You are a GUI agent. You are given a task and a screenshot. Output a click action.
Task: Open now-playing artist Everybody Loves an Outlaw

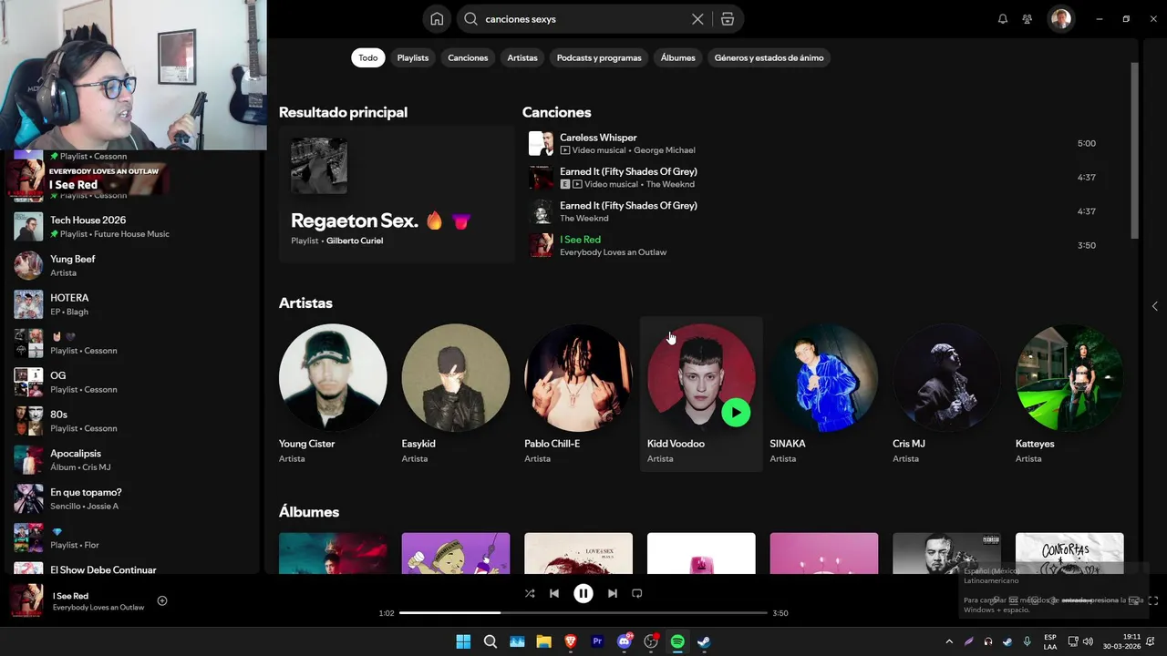coord(98,608)
